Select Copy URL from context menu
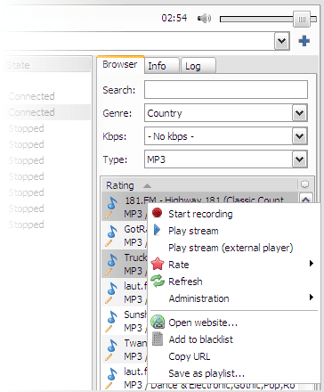 point(234,356)
